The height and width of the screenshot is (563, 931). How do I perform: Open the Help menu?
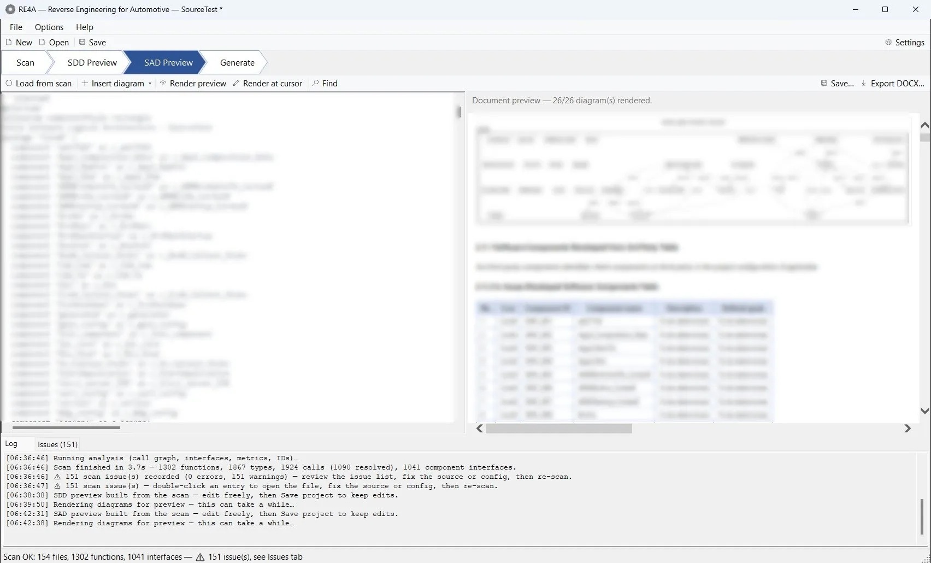tap(85, 27)
